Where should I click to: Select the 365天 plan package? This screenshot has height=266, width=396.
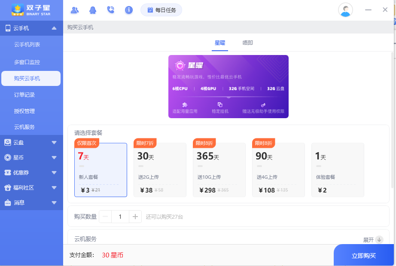point(219,169)
